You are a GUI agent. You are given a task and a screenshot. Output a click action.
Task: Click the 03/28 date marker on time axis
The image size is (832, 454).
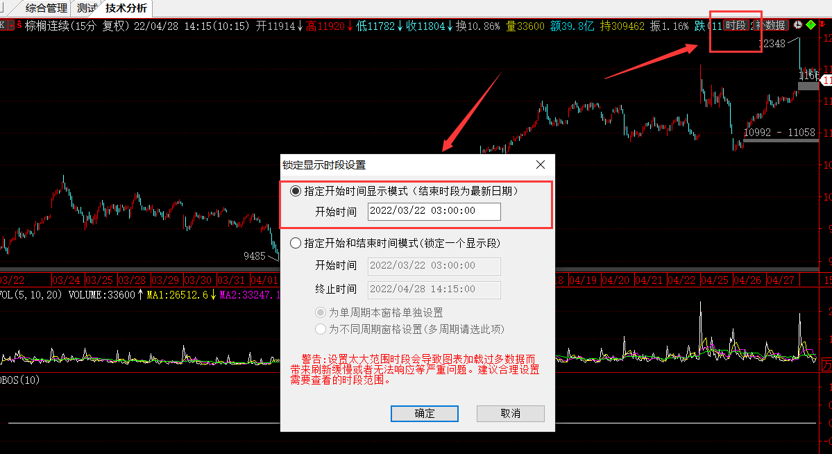pos(132,280)
